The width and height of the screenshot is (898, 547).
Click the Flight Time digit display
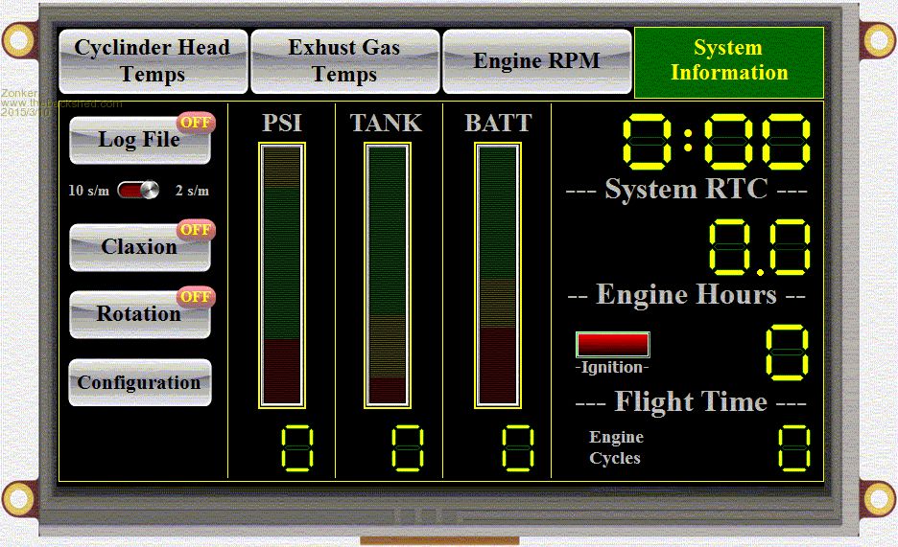(787, 353)
